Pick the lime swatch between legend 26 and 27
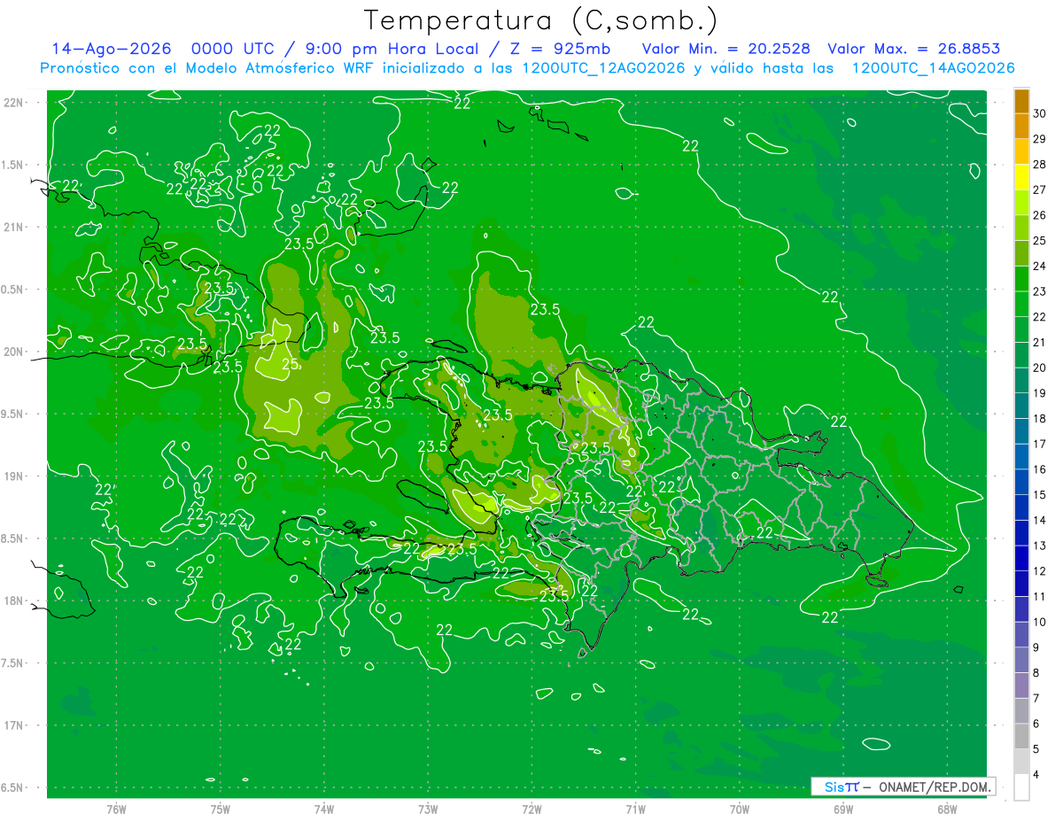 (1021, 202)
